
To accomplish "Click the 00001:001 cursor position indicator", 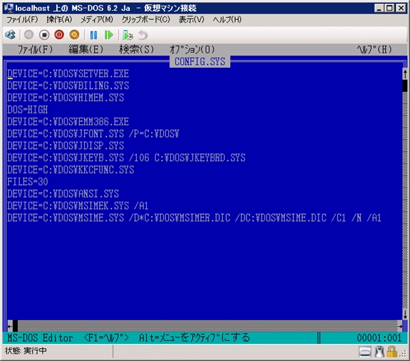I will [379, 338].
